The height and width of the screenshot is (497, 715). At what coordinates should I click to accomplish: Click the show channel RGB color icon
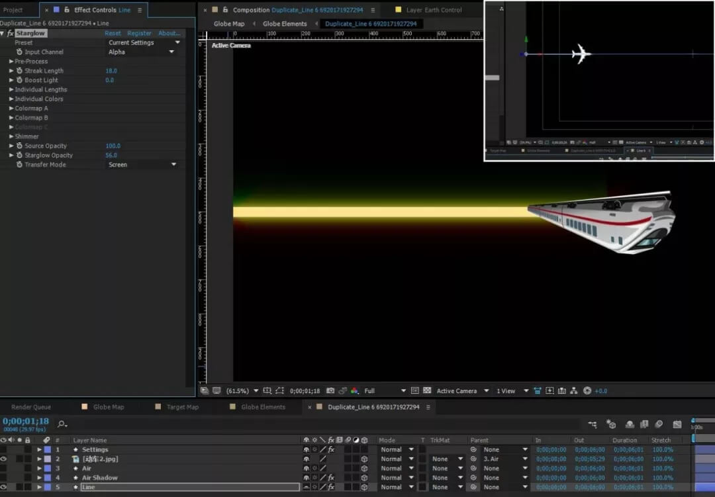tap(354, 391)
